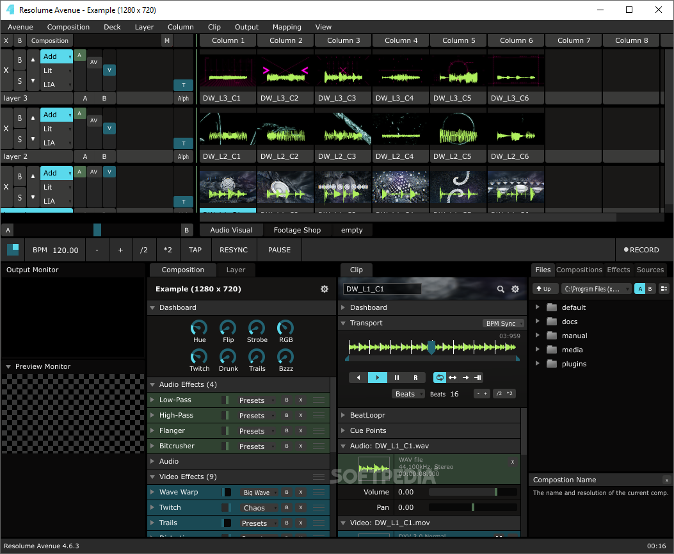This screenshot has width=674, height=554.
Task: Open the Output menu
Action: coord(246,27)
